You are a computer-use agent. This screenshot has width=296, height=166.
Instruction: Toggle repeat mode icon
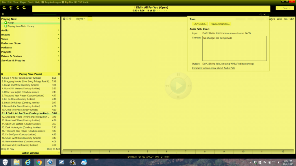(x=261, y=14)
